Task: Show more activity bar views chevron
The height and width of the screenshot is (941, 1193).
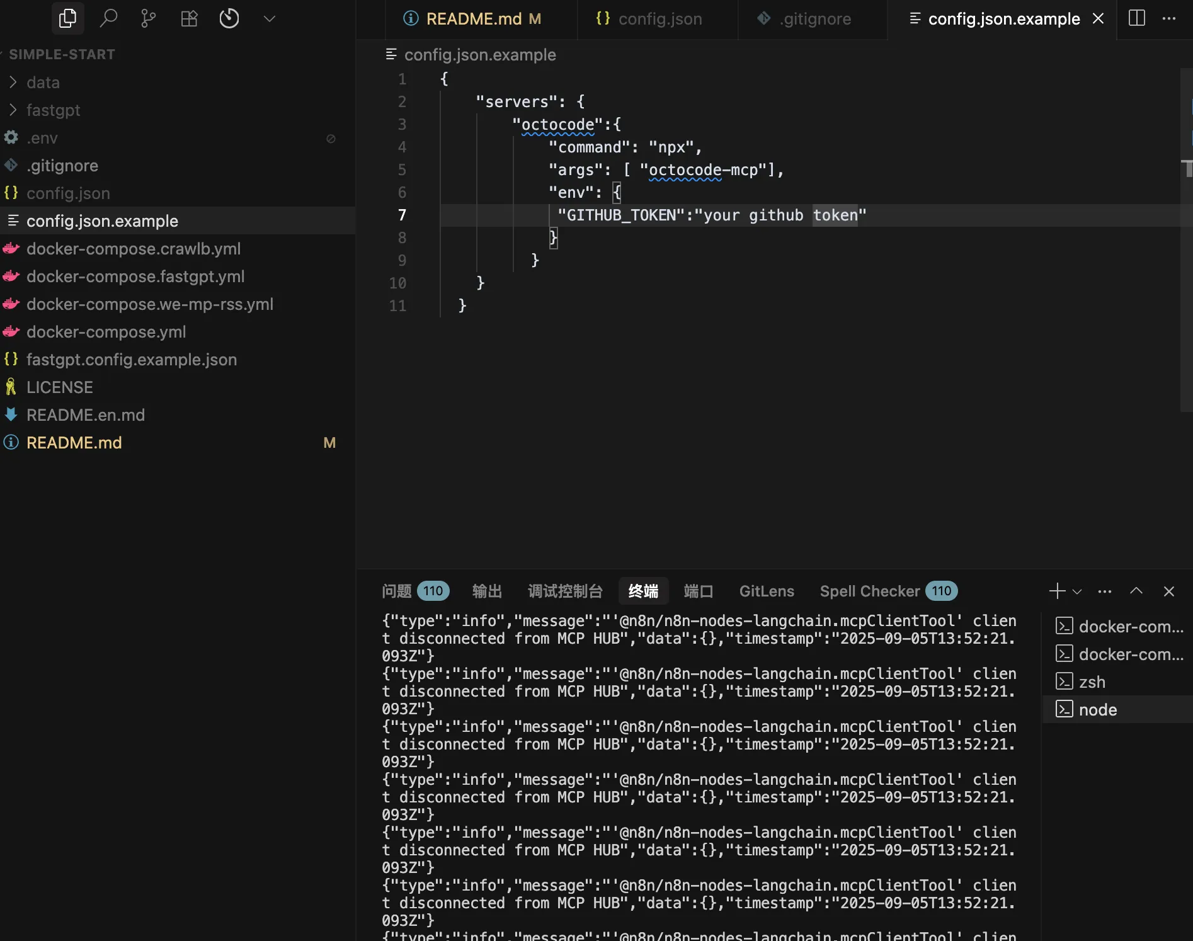Action: coord(270,19)
